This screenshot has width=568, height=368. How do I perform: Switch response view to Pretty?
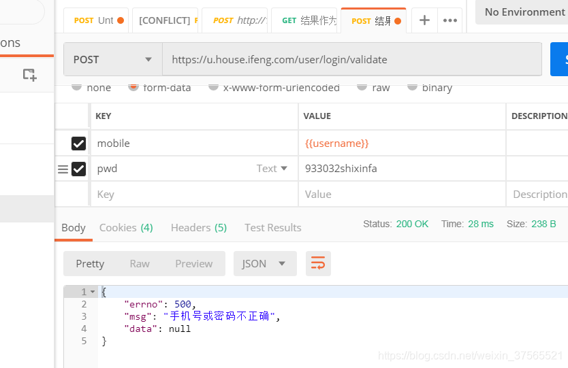tap(90, 263)
